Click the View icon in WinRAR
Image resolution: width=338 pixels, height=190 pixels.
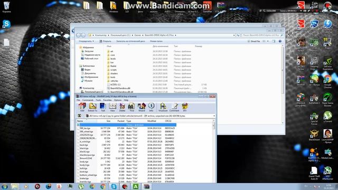(112, 107)
